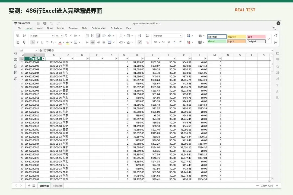Click the Print icon in title bar

tap(45, 23)
